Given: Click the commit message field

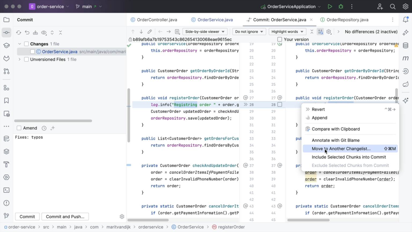Looking at the screenshot, I should (x=54, y=137).
